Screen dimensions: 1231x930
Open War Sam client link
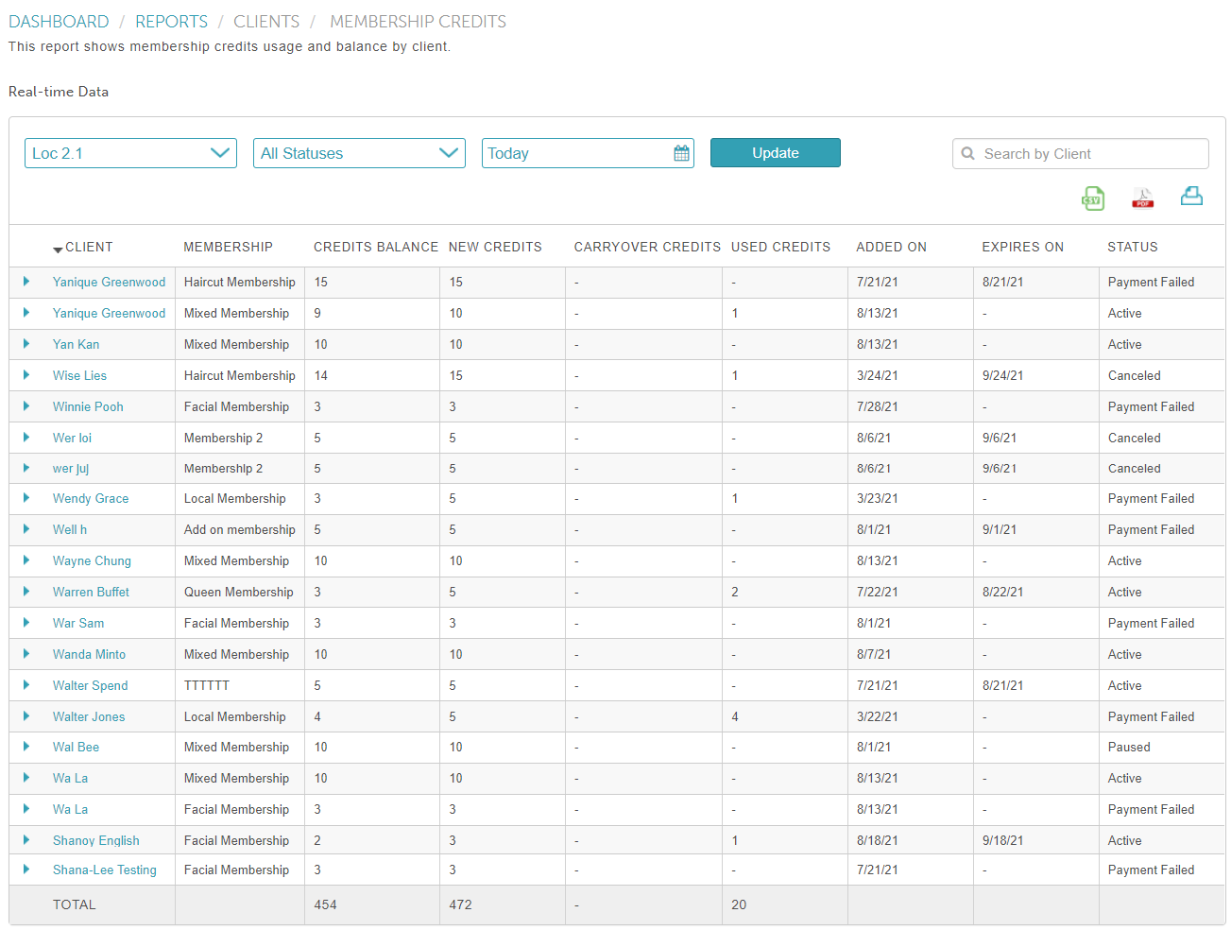coord(78,623)
